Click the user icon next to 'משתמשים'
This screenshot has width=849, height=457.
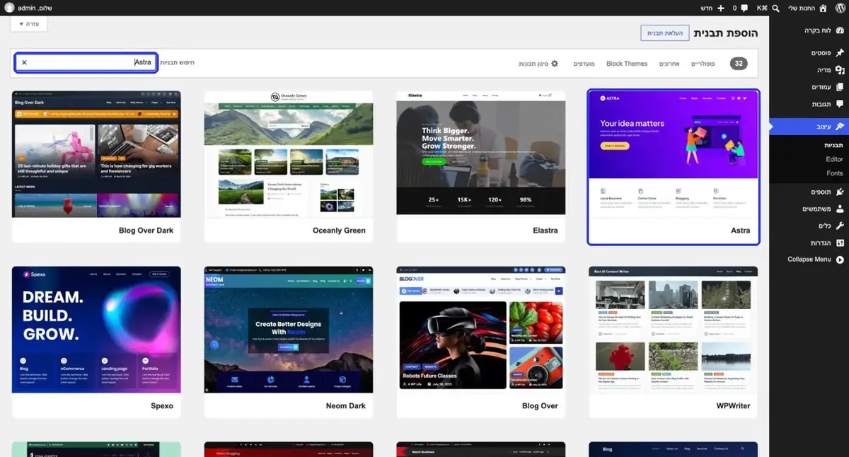click(840, 209)
